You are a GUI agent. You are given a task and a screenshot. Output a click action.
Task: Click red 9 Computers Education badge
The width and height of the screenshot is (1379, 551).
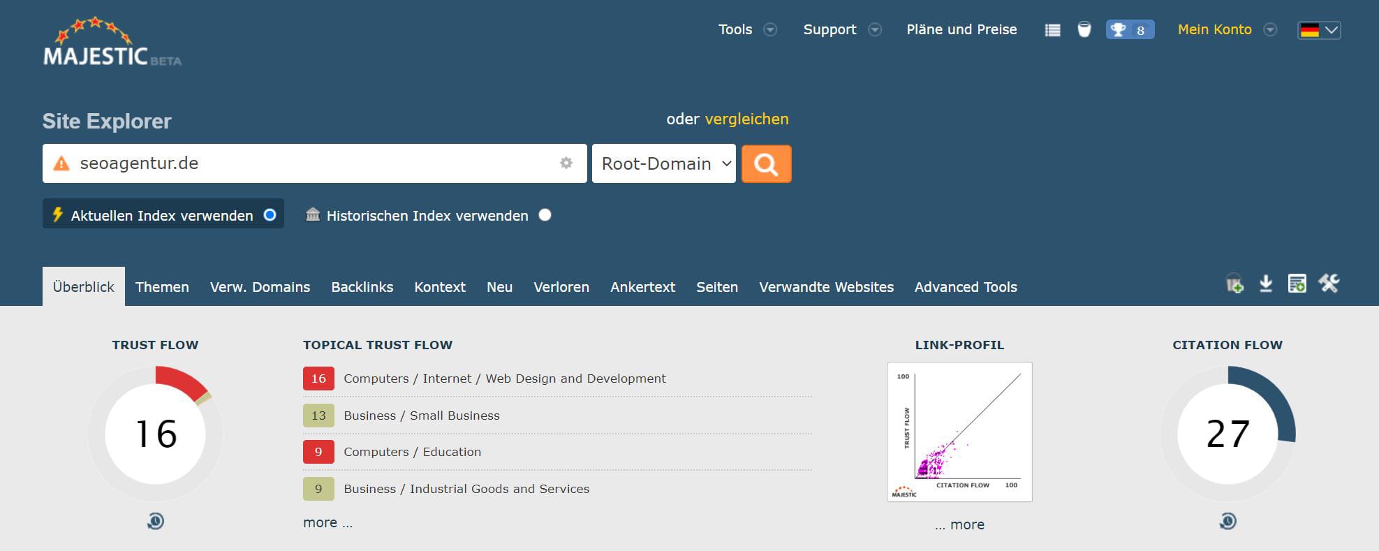pyautogui.click(x=318, y=452)
